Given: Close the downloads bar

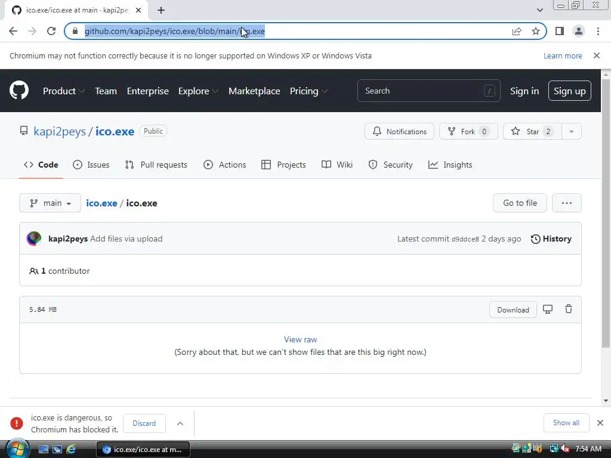Looking at the screenshot, I should 600,423.
